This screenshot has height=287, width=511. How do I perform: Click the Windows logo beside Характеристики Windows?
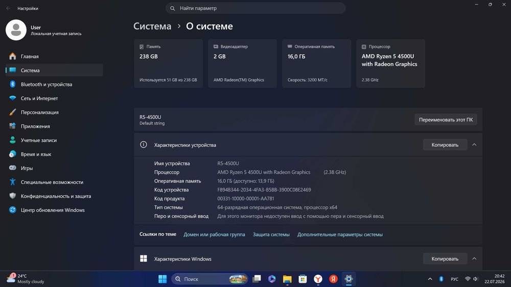click(x=144, y=259)
